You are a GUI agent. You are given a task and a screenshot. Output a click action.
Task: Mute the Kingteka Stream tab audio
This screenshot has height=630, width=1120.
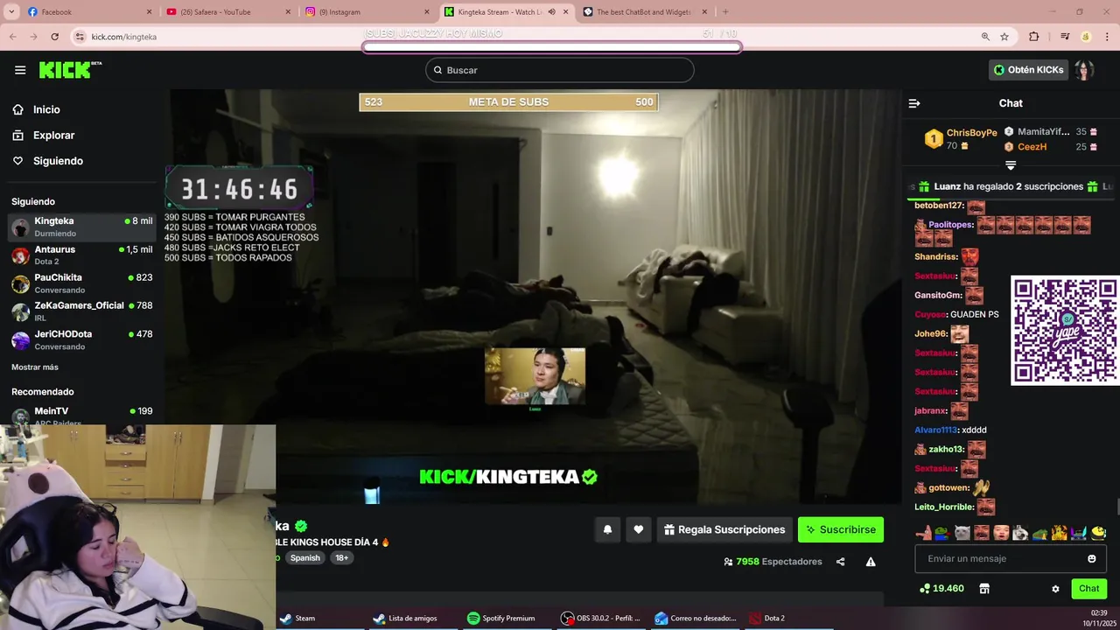[x=551, y=11]
